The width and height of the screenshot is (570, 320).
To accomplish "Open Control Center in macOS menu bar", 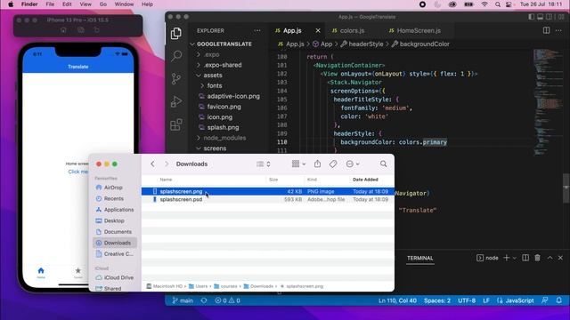I will click(509, 4).
